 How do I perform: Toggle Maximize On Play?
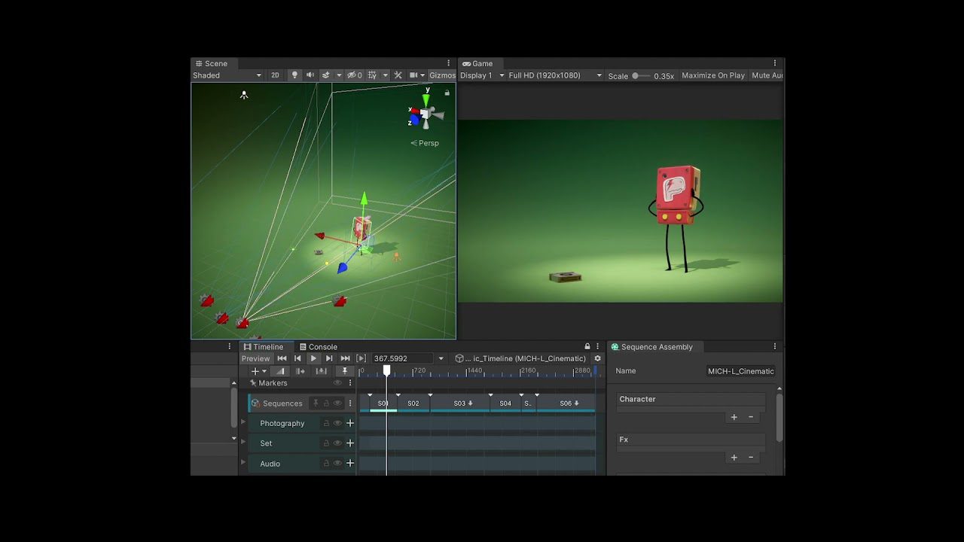[x=713, y=75]
